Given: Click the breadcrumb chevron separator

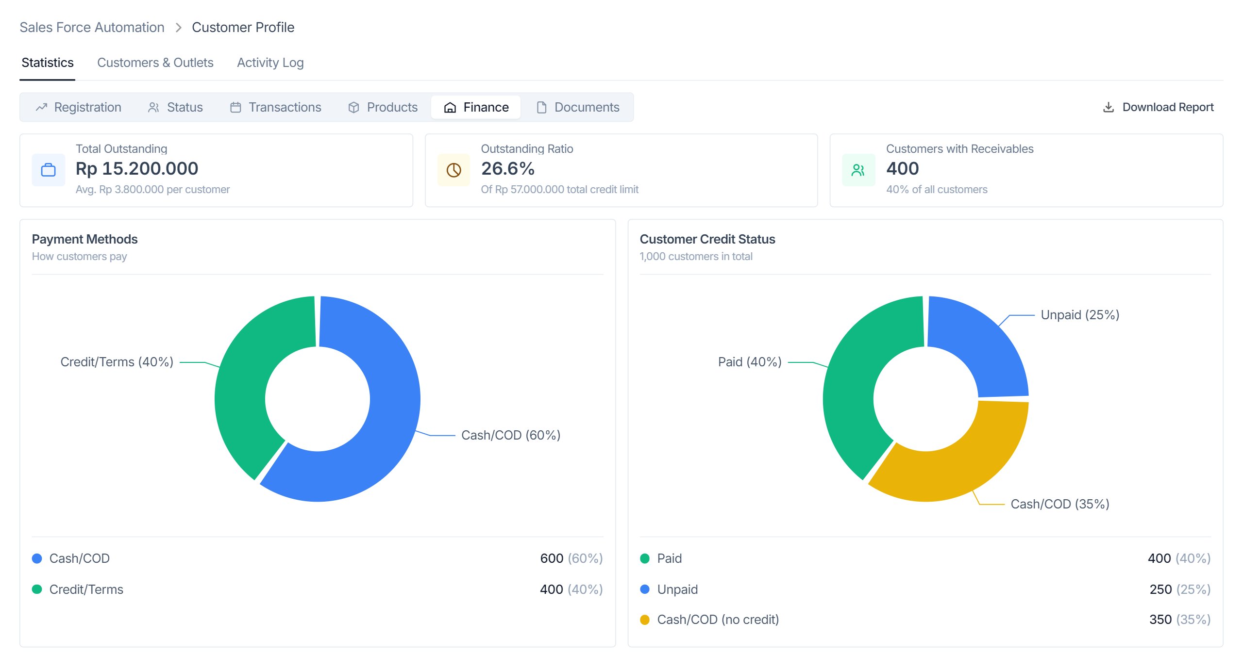Looking at the screenshot, I should pyautogui.click(x=178, y=28).
